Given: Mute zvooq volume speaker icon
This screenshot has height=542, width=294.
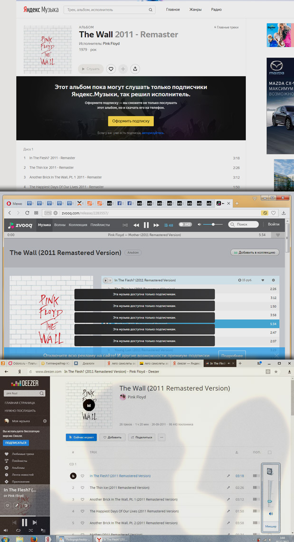Looking at the screenshot, I should 199,225.
